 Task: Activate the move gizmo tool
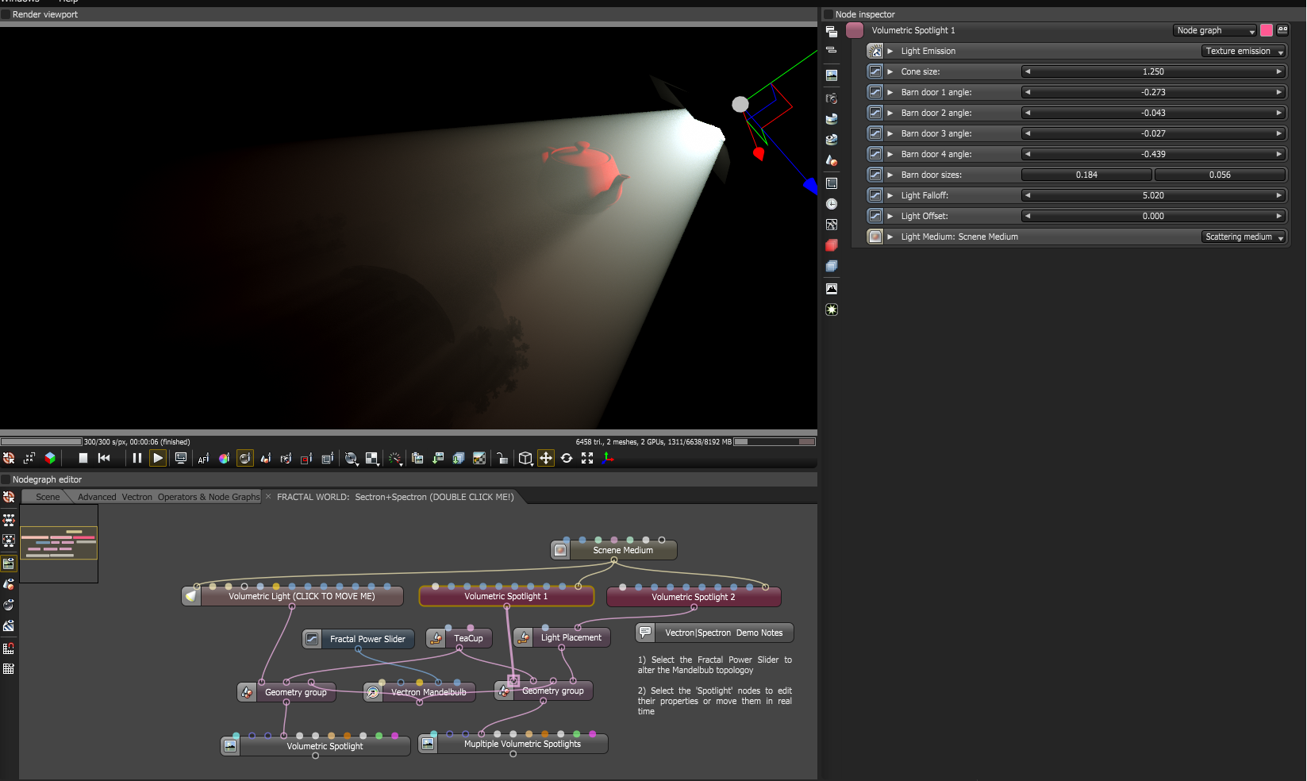click(546, 458)
